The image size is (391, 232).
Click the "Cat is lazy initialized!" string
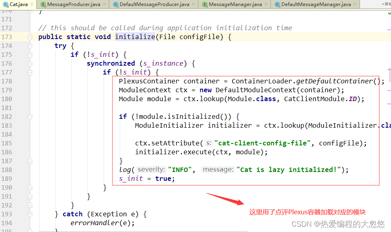(289, 170)
